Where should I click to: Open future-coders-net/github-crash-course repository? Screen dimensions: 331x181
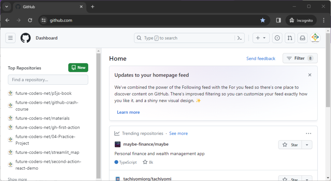(47, 106)
